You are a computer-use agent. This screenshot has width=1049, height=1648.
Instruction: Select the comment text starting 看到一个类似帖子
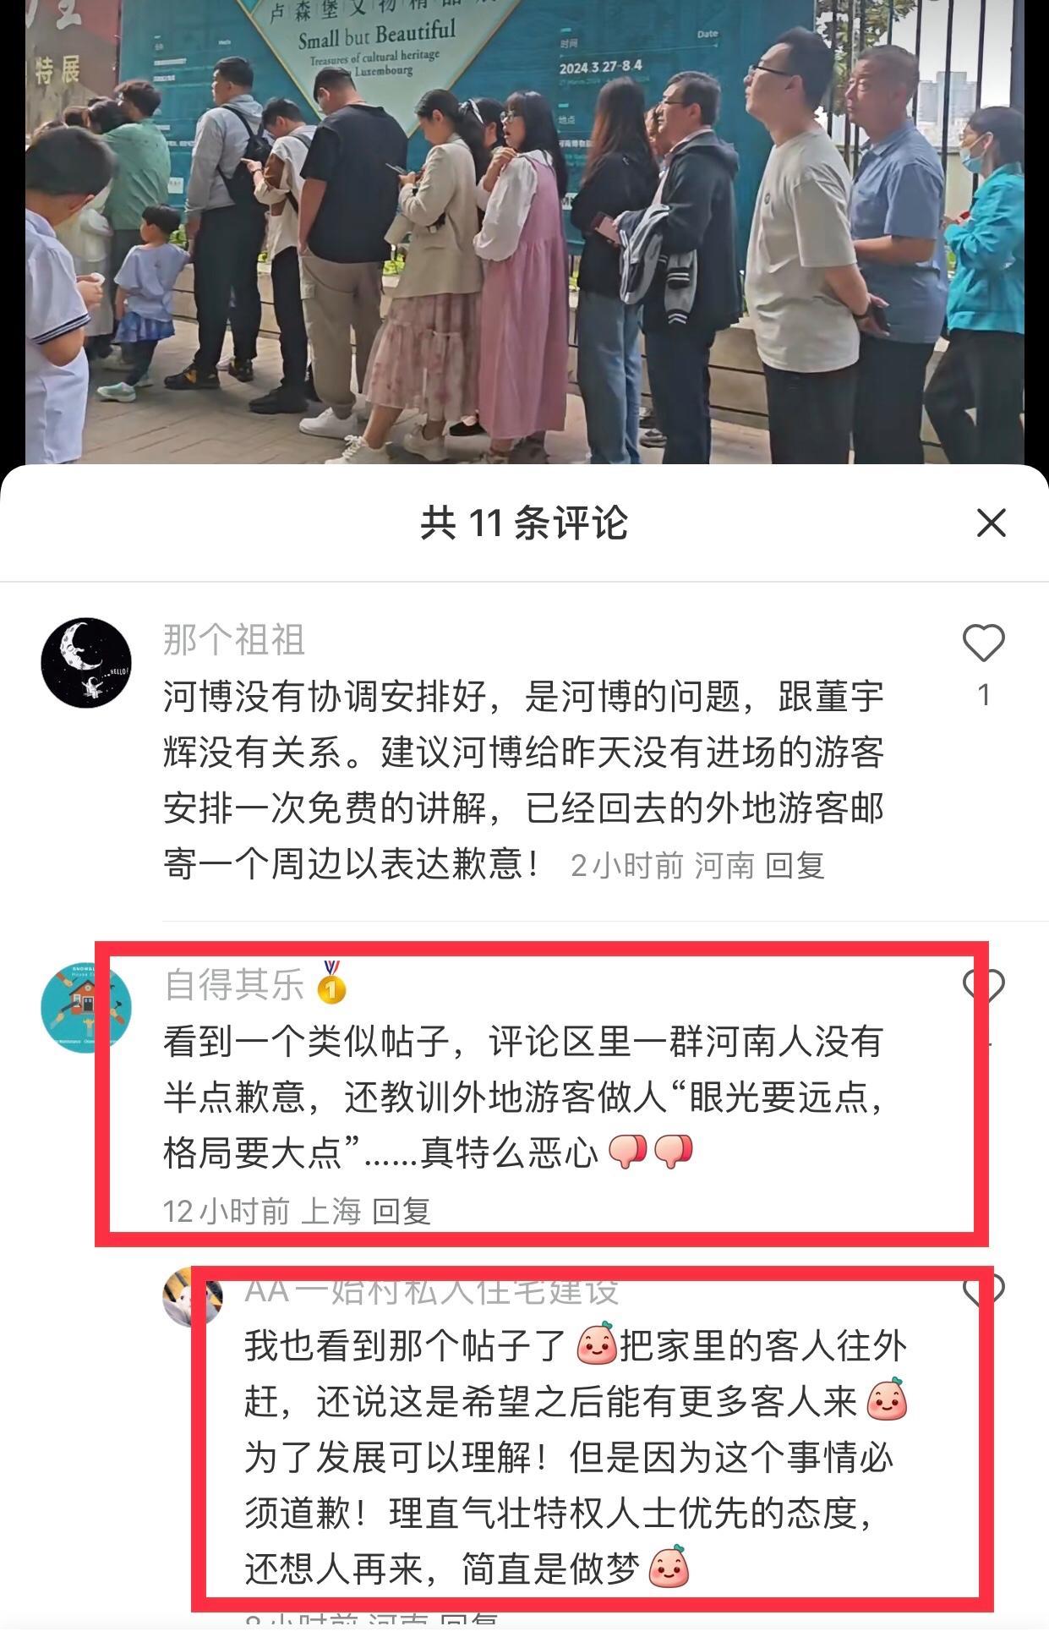(524, 1097)
